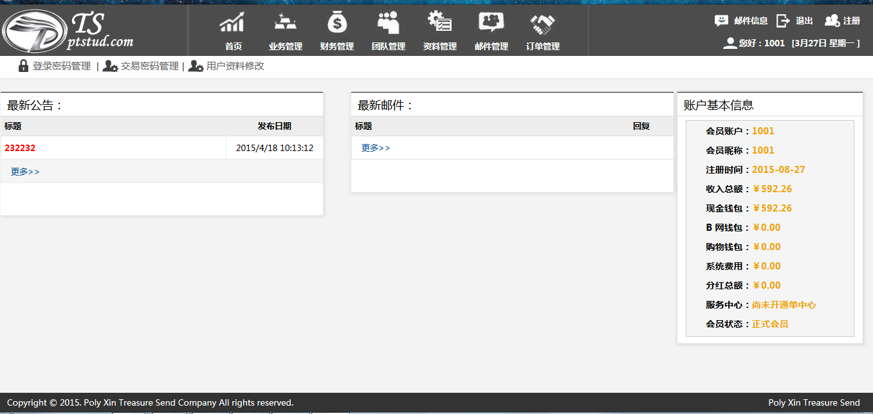Go to 用户资料修改 link

[x=235, y=66]
